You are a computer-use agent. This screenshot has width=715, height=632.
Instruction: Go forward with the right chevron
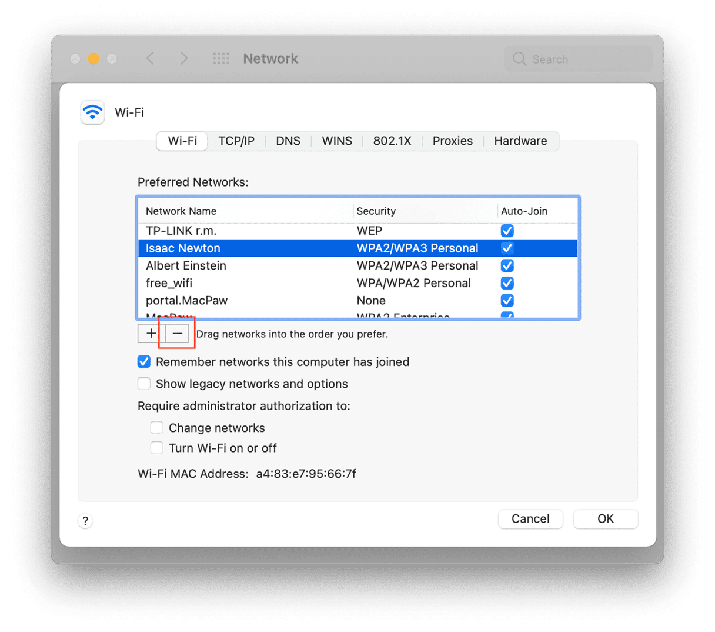(184, 59)
